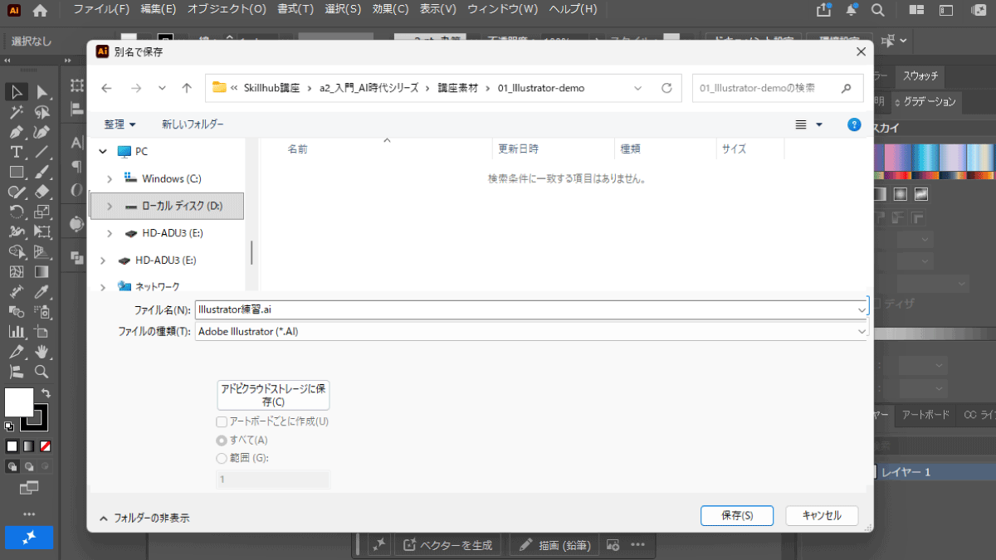
Task: Set fill mode to solid Color
Action: pyautogui.click(x=12, y=446)
